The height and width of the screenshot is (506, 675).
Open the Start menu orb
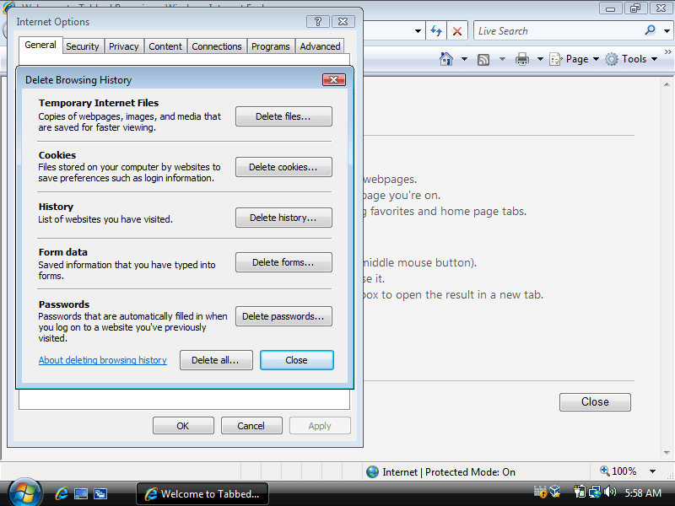click(24, 493)
